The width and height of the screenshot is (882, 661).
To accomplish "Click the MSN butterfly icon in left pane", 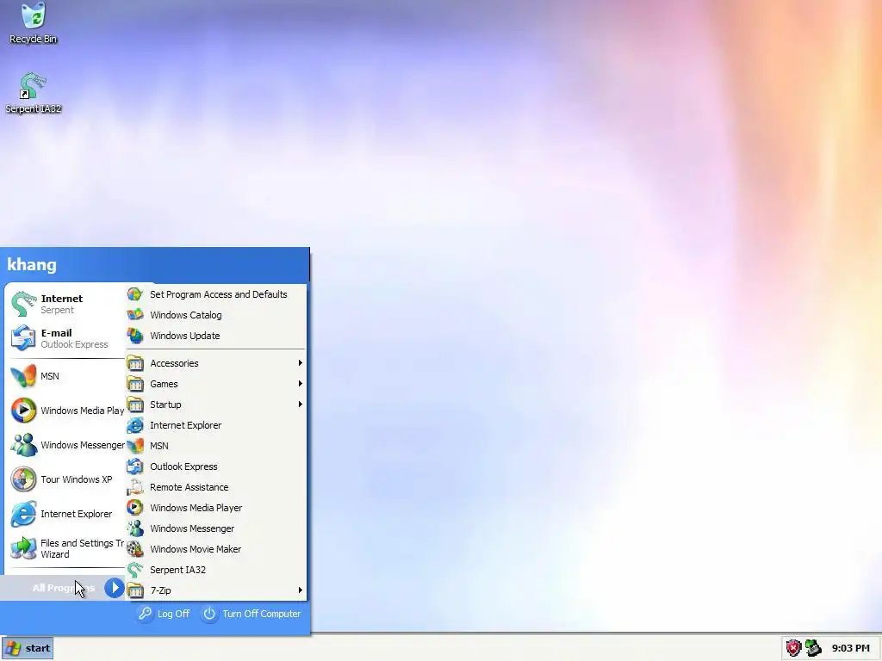I will click(x=23, y=376).
